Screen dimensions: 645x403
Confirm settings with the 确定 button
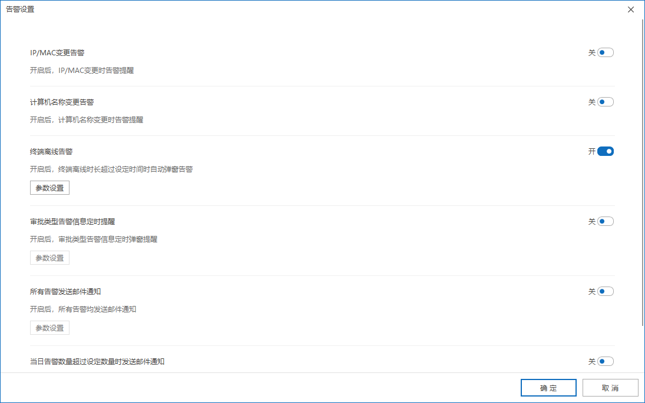548,388
